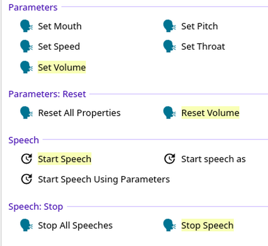Screen dimensions: 268x246
Task: Click the icon next to Stop All Speeches
Action: pyautogui.click(x=26, y=225)
